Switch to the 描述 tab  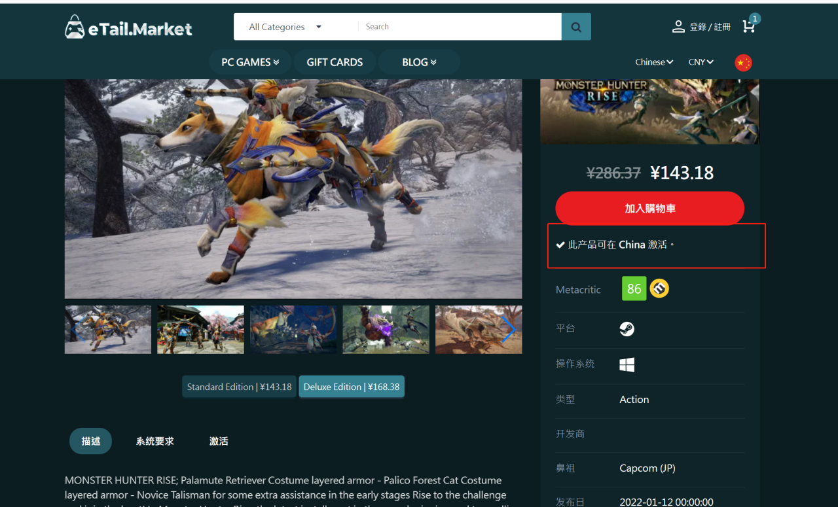91,441
